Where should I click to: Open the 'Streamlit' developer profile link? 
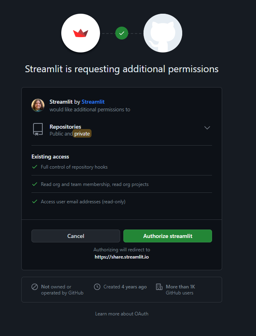pos(93,102)
